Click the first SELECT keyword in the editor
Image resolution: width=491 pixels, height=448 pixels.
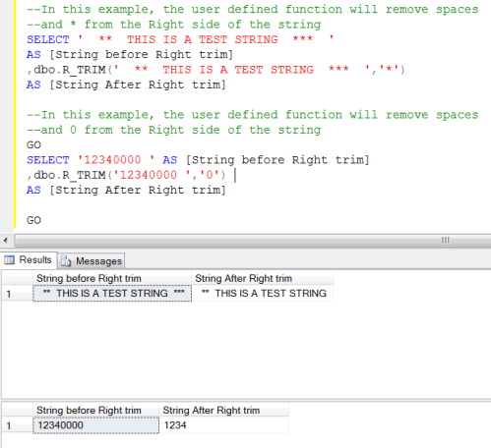coord(48,39)
